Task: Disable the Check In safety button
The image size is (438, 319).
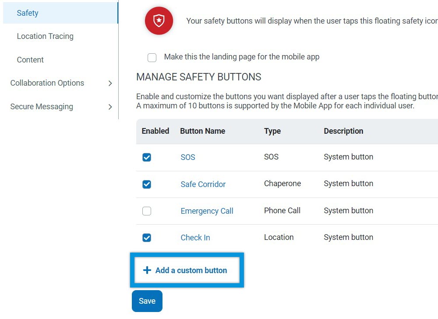Action: point(147,237)
